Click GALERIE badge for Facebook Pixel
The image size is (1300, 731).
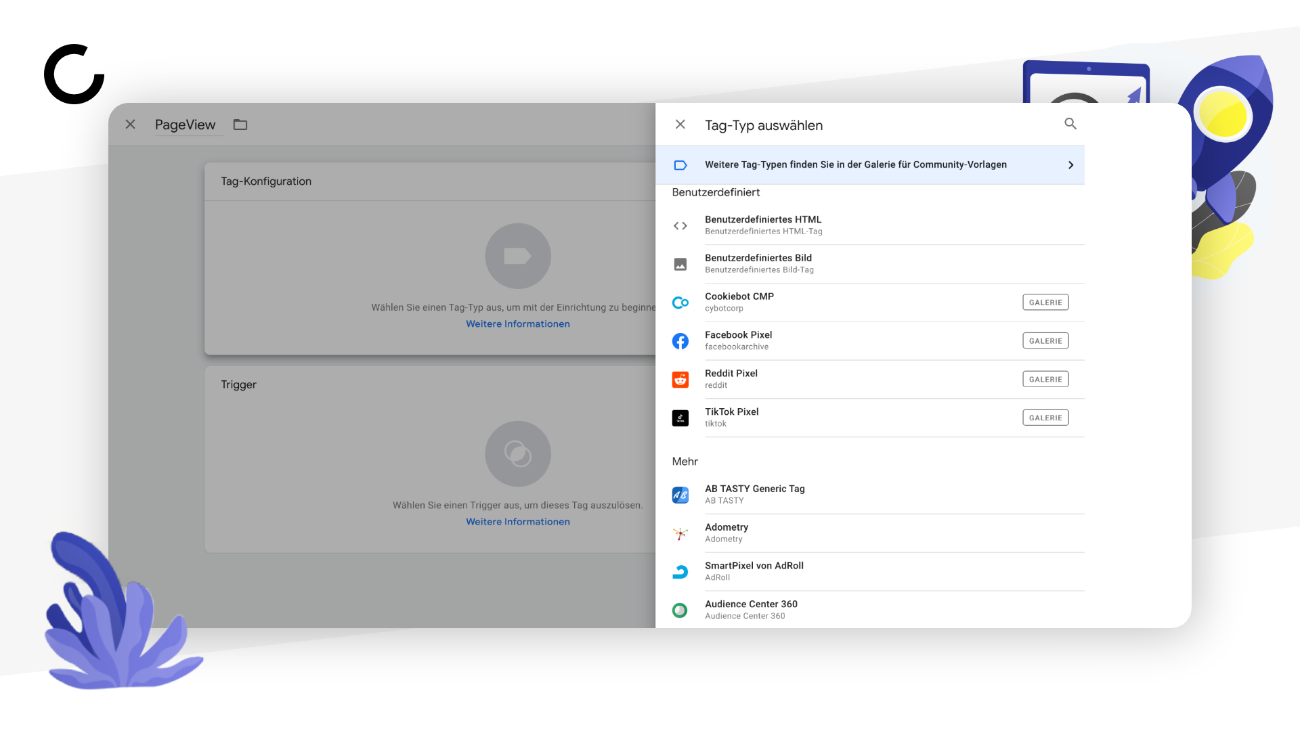[1045, 341]
